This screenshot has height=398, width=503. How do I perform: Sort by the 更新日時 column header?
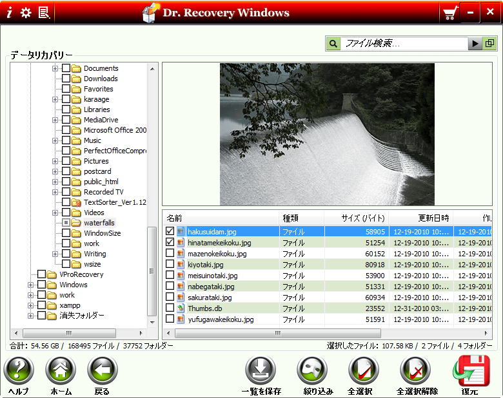(x=421, y=218)
